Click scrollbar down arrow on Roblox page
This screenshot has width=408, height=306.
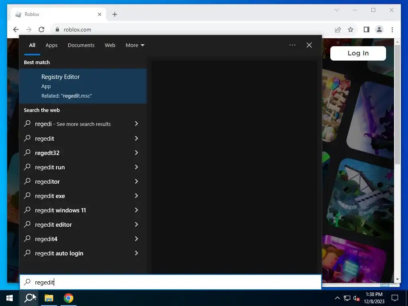(397, 279)
